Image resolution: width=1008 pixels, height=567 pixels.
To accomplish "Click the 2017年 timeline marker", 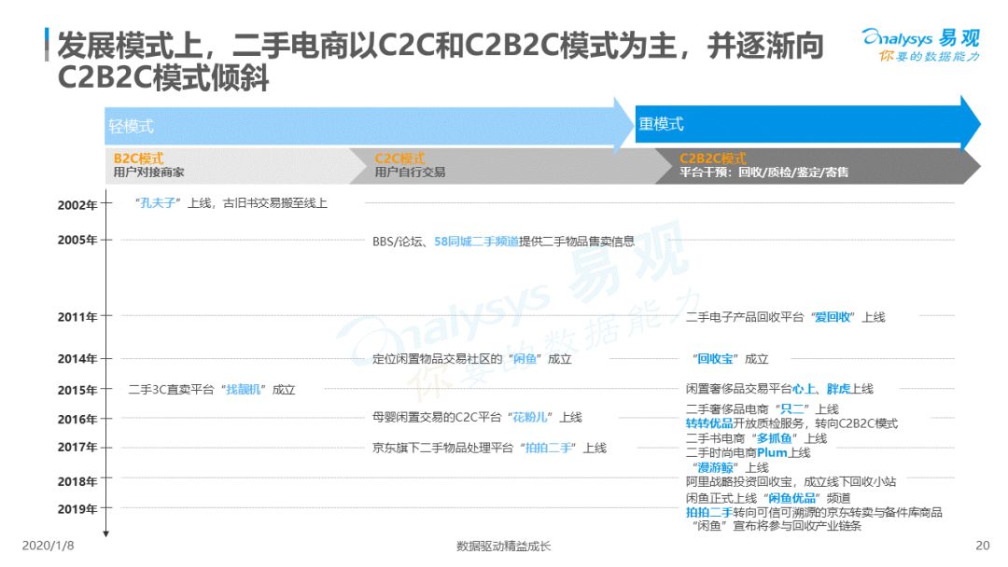I will pos(77,447).
